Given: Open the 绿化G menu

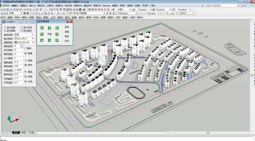Looking at the screenshot, I should point(39,17).
